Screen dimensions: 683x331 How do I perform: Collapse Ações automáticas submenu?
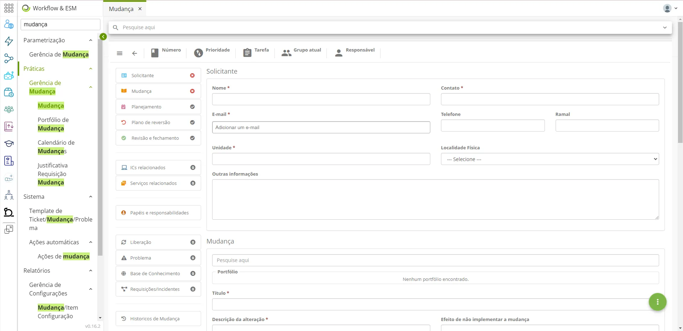[91, 242]
